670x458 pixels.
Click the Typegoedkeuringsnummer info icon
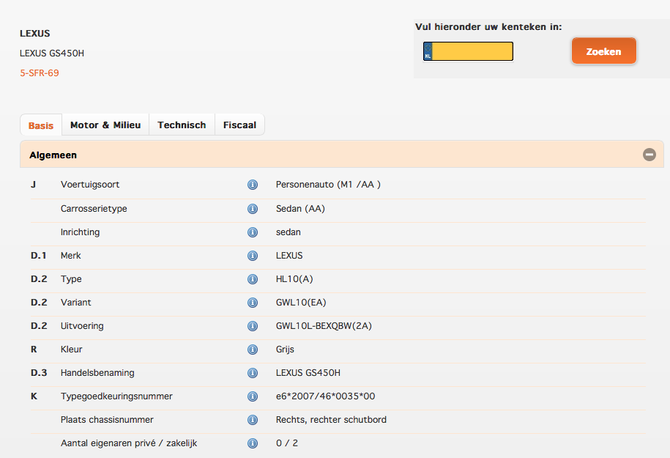click(x=253, y=396)
